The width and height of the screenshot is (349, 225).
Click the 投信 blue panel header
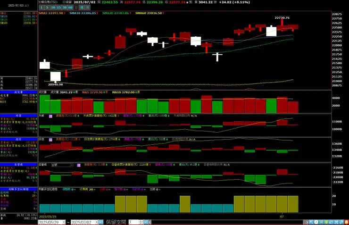pyautogui.click(x=18, y=139)
